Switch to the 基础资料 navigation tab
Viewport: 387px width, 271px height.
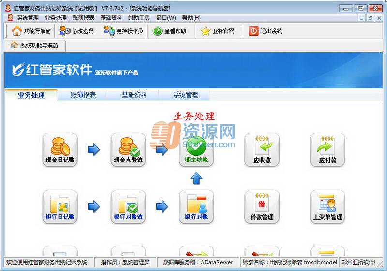click(134, 95)
